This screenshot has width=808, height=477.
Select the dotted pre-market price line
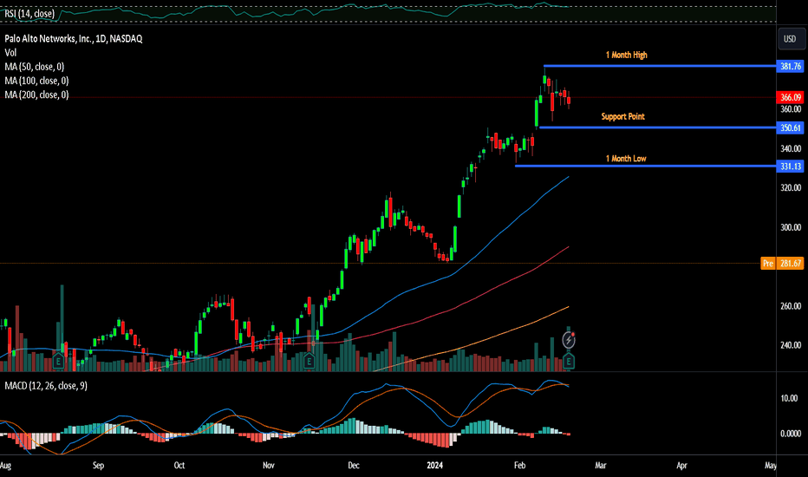pos(381,264)
